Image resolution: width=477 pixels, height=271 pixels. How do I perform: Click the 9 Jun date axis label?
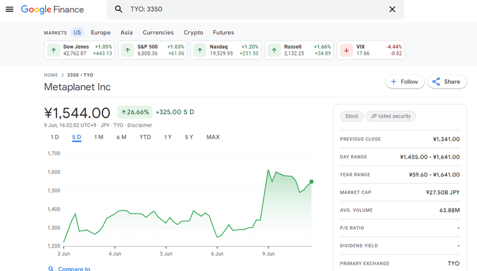pos(268,254)
